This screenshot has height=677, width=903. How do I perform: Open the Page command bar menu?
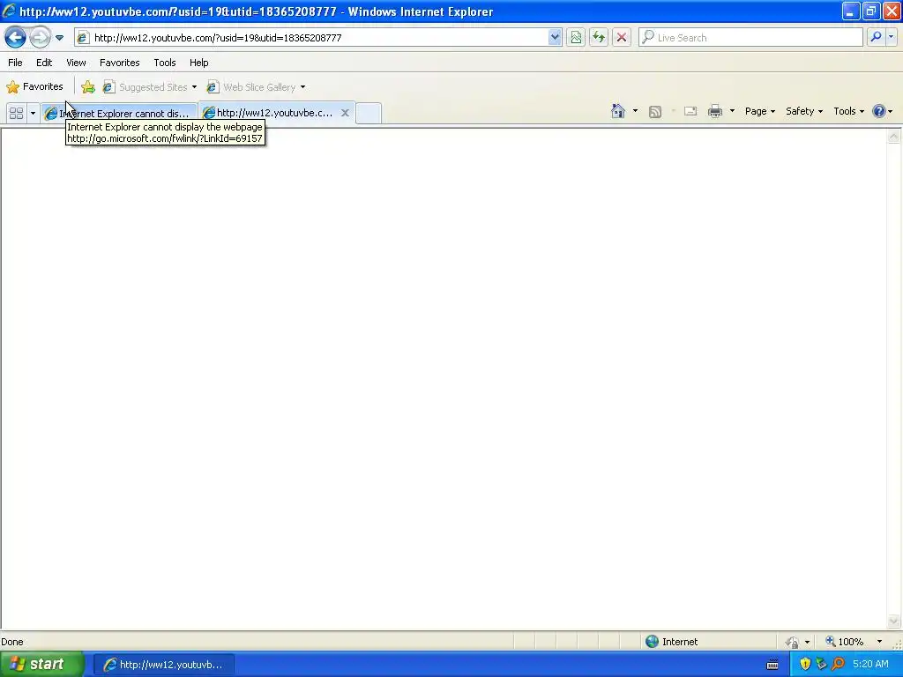point(760,111)
